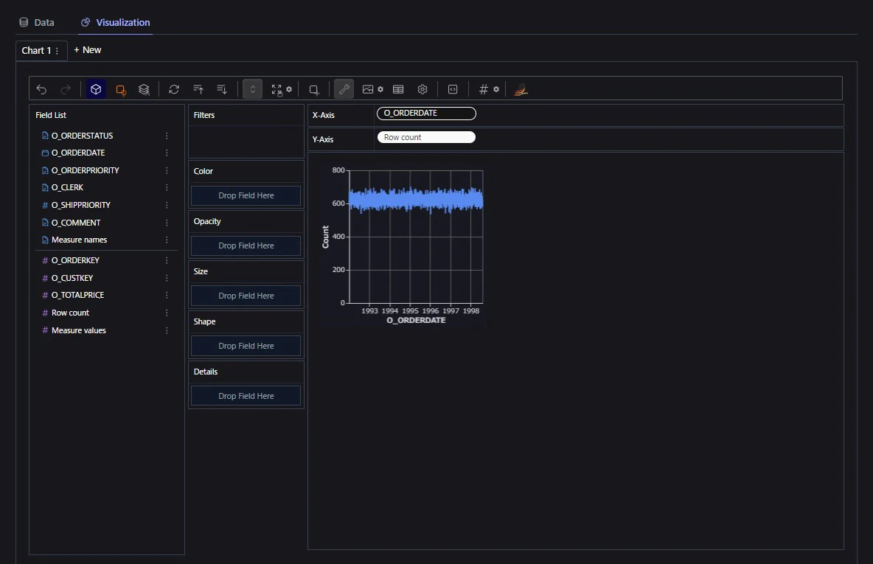Click the transpose refresh arrows icon

[174, 89]
